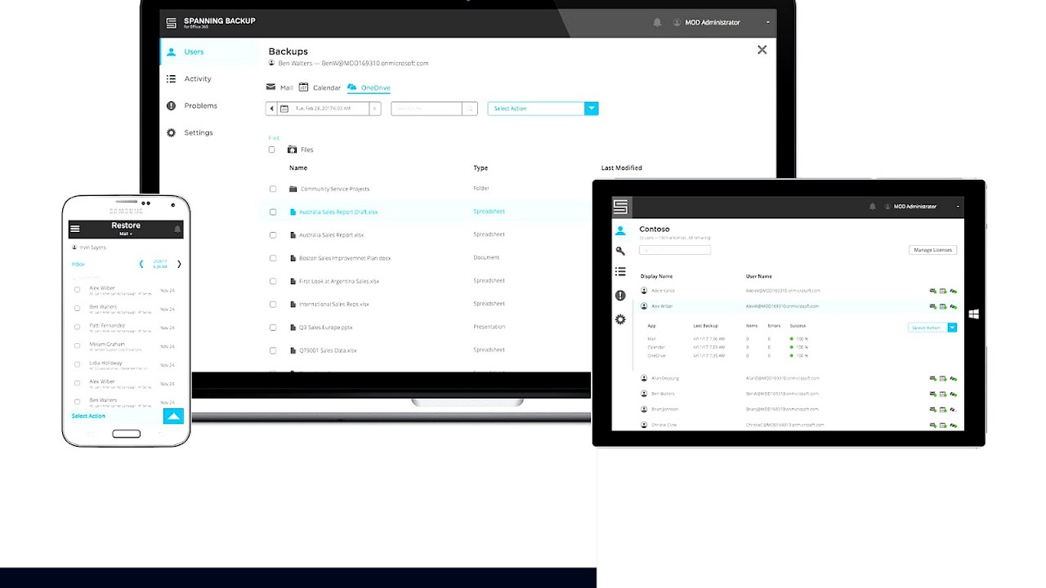Open calendar icon in date picker

[284, 109]
